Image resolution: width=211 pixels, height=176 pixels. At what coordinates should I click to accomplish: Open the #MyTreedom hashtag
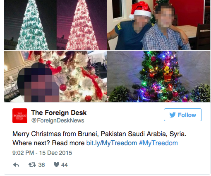tap(158, 143)
